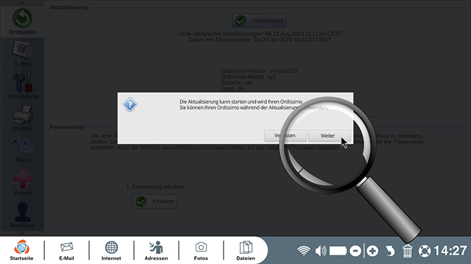The image size is (471, 264).
Task: Open the Startseite home icon
Action: click(22, 250)
